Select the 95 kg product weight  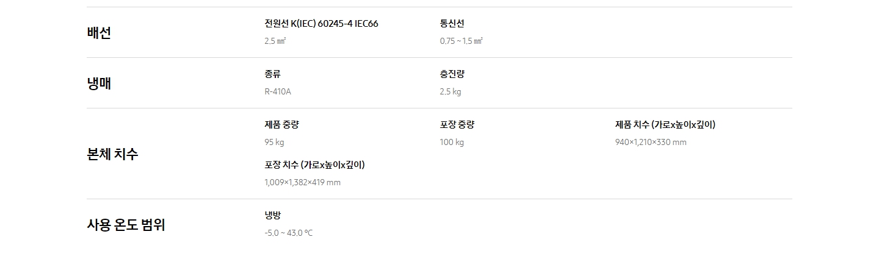pos(274,143)
